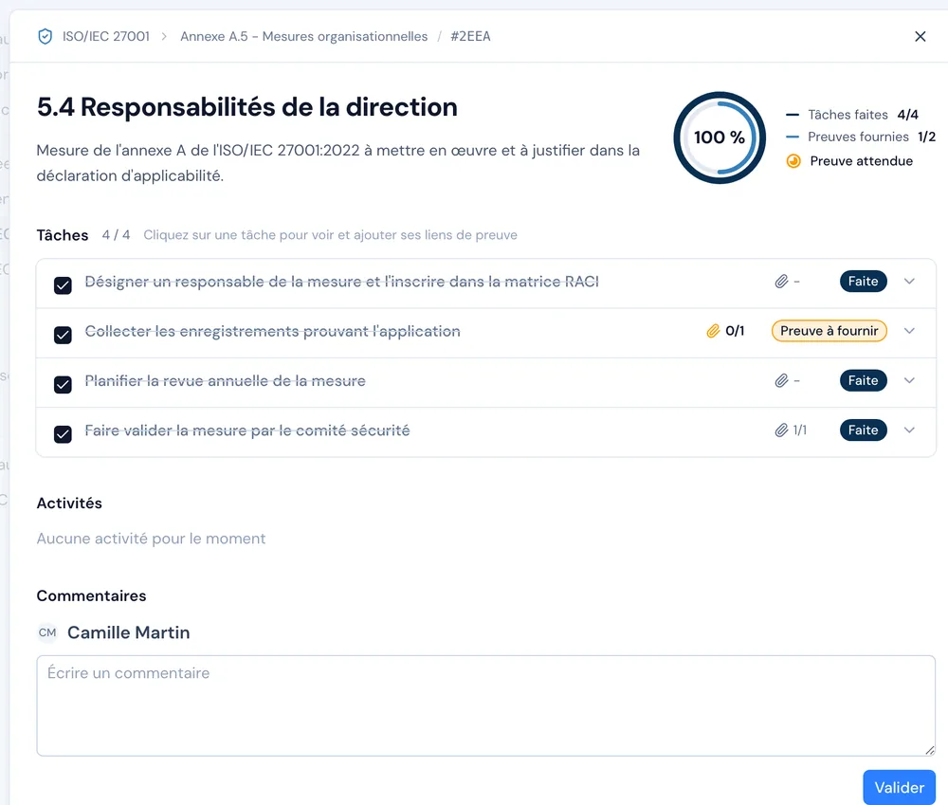Expand the Planifier la revue annuelle chevron
Screen dimensions: 948x805
pyautogui.click(x=909, y=380)
